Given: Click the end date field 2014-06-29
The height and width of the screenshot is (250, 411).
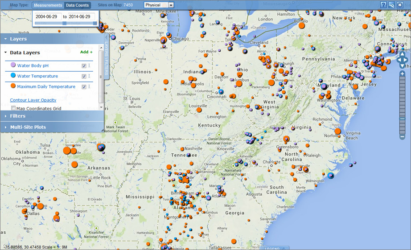Looking at the screenshot, I should (81, 16).
